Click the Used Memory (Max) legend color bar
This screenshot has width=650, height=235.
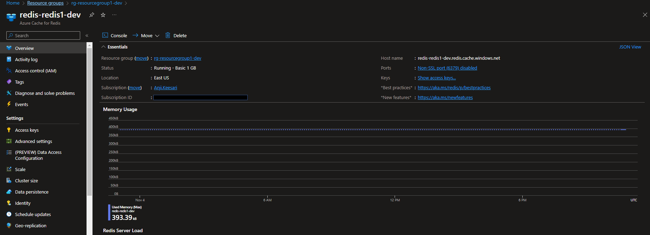[x=109, y=213]
